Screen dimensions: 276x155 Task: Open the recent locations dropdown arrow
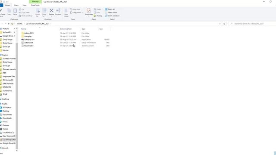pyautogui.click(x=6, y=24)
